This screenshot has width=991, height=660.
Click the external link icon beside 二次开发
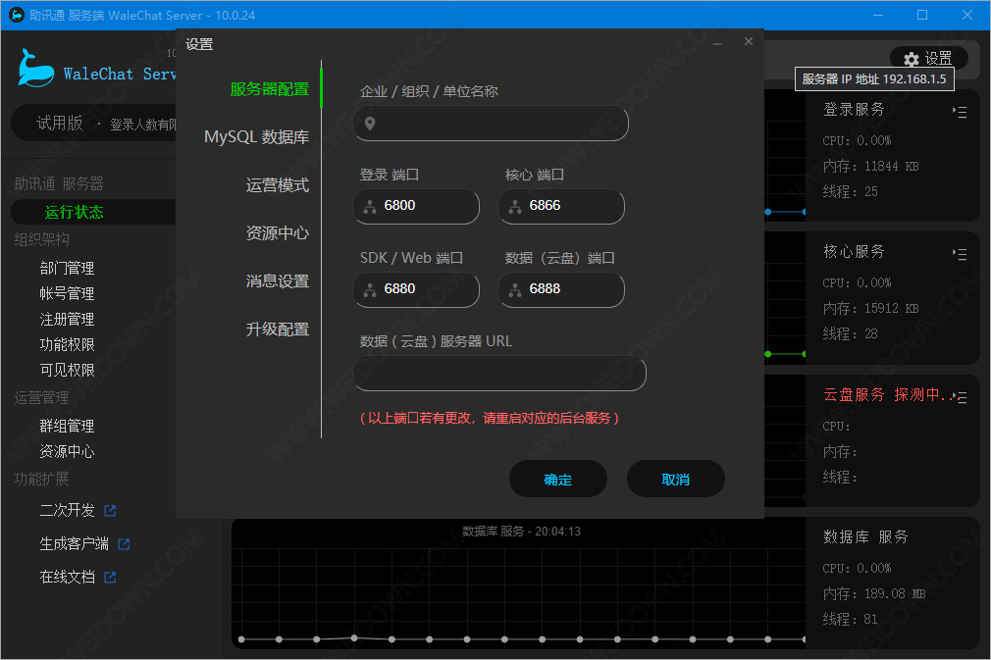pos(110,510)
